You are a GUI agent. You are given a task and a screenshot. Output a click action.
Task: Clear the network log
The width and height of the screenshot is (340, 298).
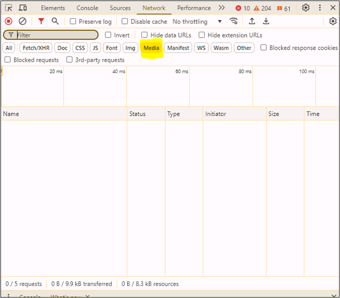click(22, 21)
